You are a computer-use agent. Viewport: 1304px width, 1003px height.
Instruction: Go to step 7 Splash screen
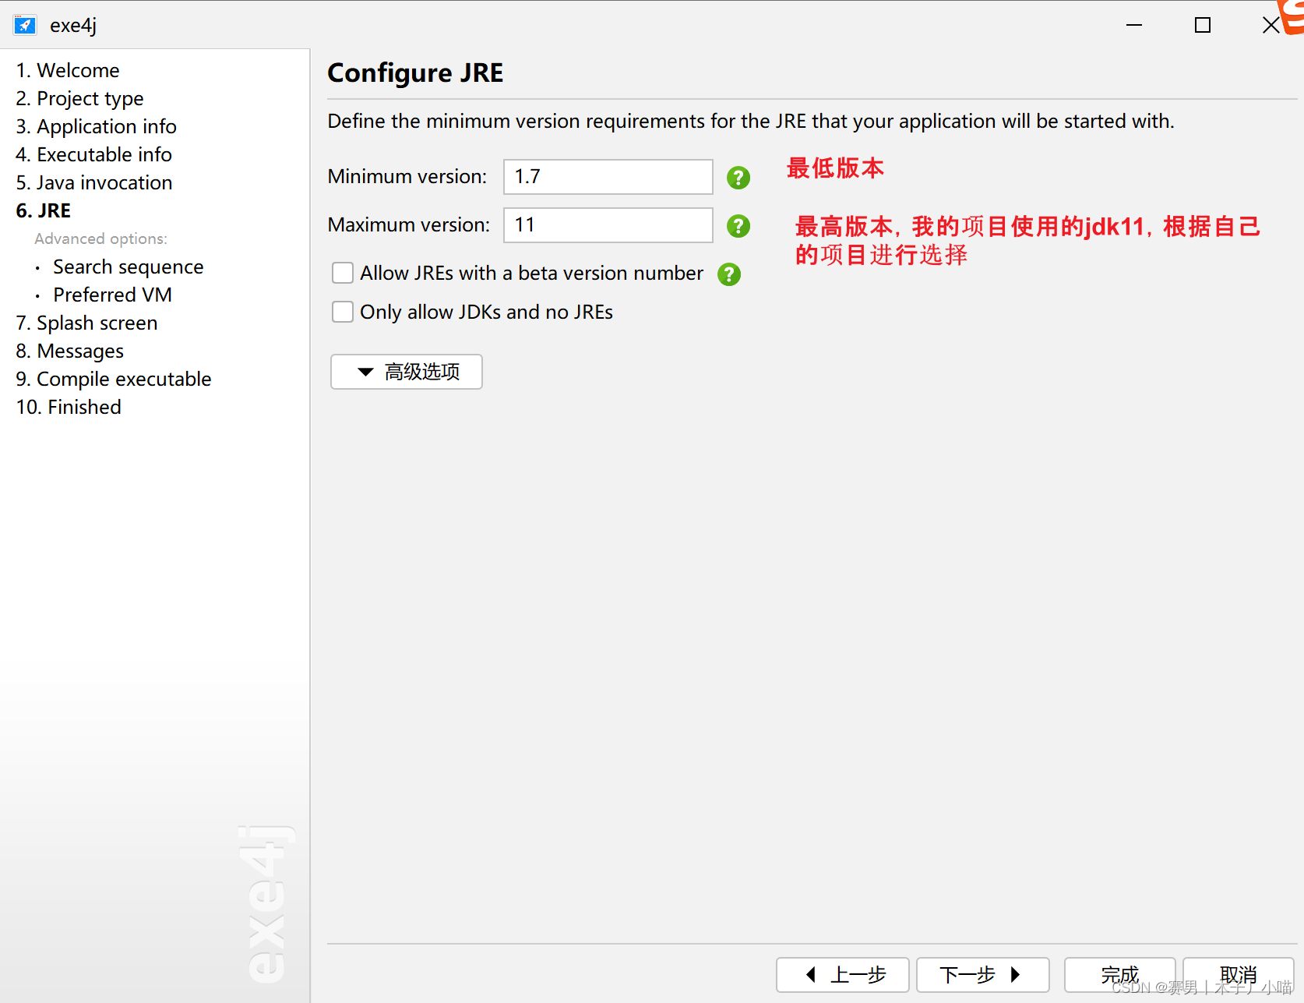(86, 323)
